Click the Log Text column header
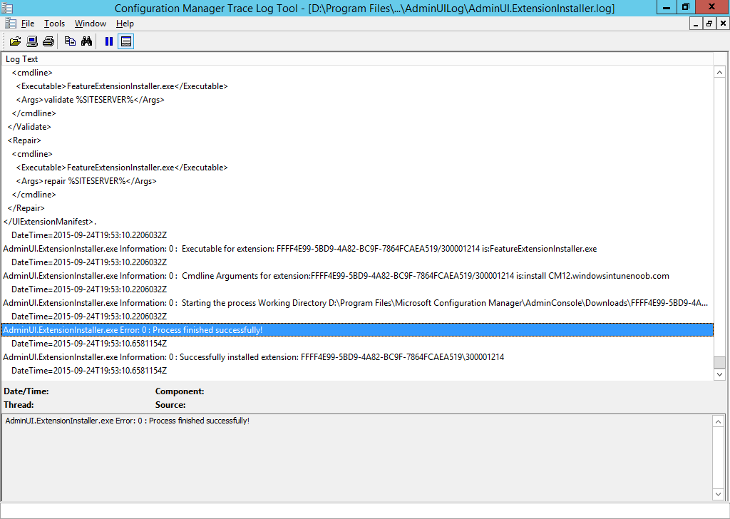 pyautogui.click(x=357, y=59)
